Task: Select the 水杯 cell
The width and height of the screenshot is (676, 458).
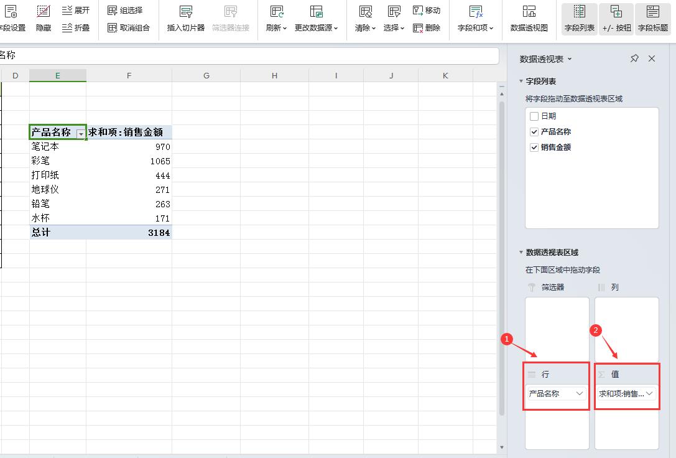Action: (58, 218)
